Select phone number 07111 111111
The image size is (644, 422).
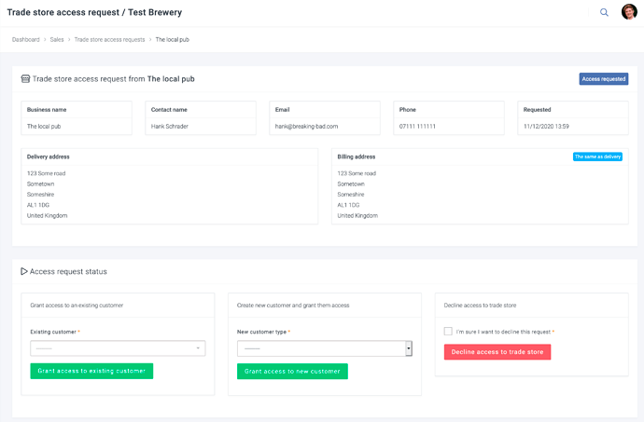click(417, 127)
